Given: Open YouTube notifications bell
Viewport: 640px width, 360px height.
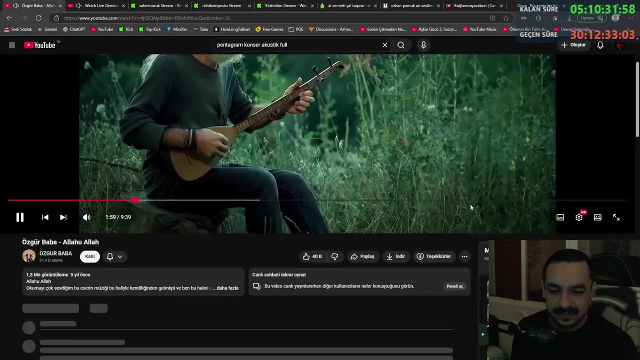Looking at the screenshot, I should [600, 45].
